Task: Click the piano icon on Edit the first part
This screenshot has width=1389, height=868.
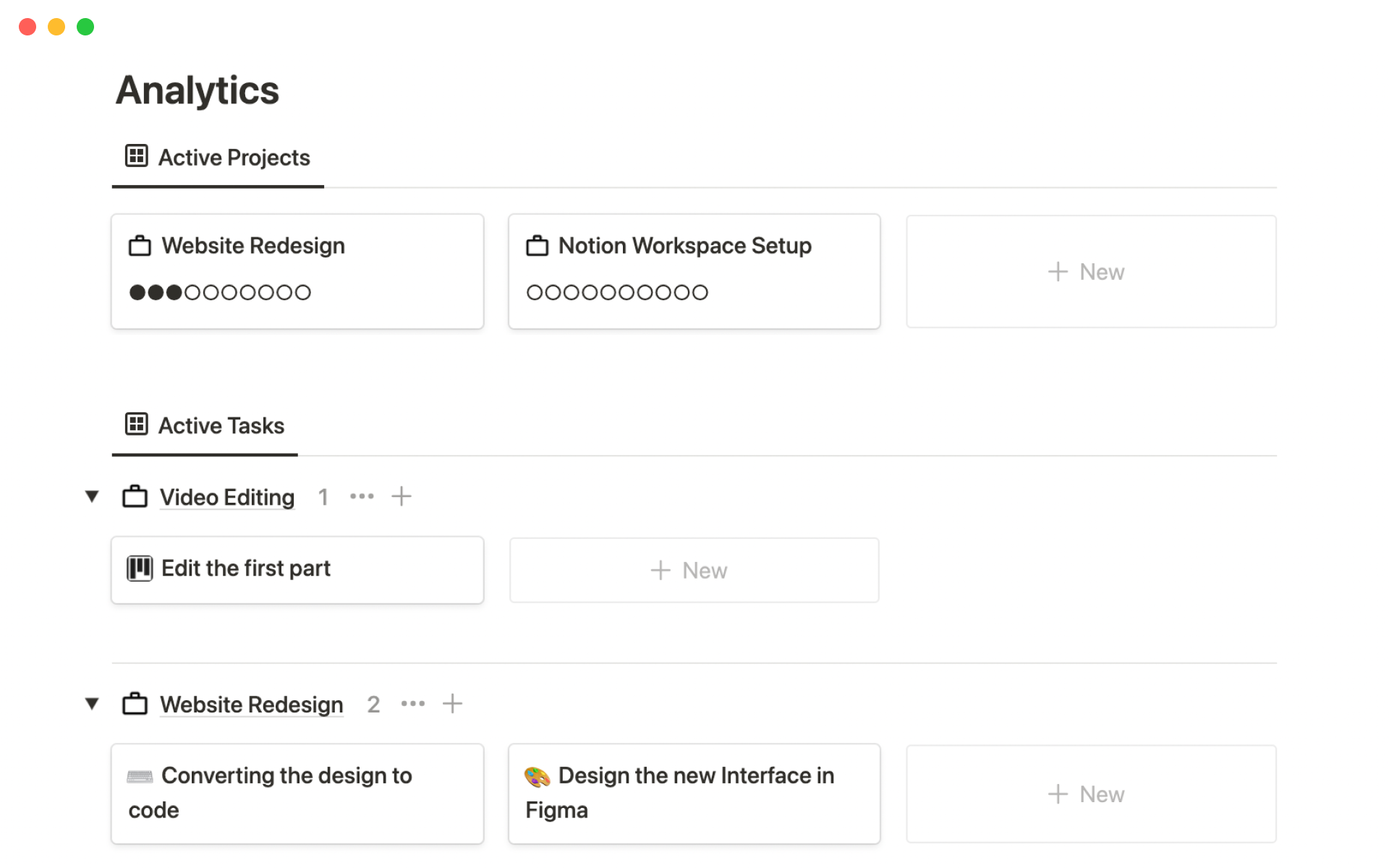Action: [x=140, y=569]
